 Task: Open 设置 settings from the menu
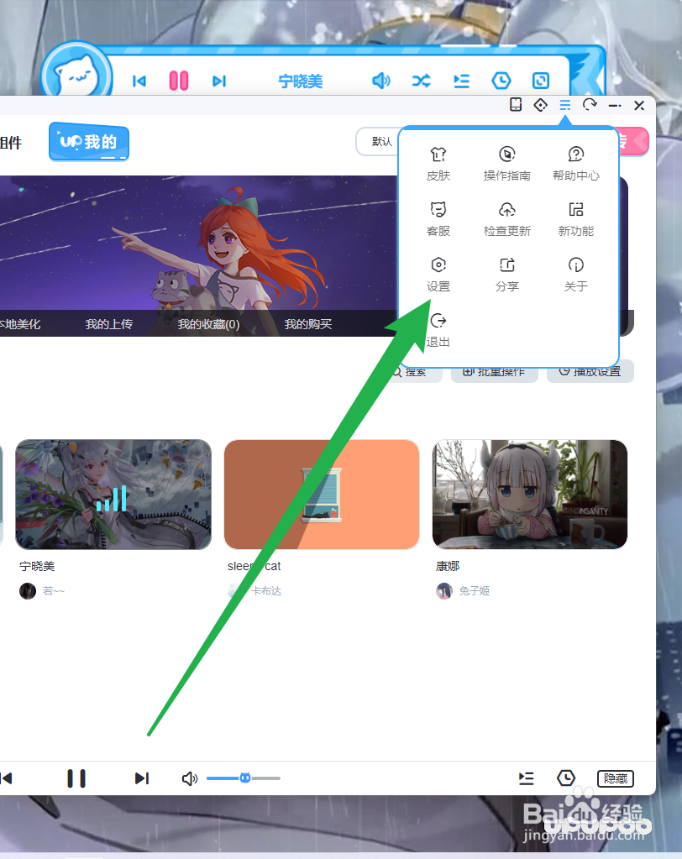pyautogui.click(x=438, y=274)
